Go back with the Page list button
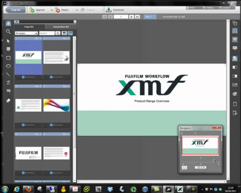The image size is (241, 193). click(16, 10)
